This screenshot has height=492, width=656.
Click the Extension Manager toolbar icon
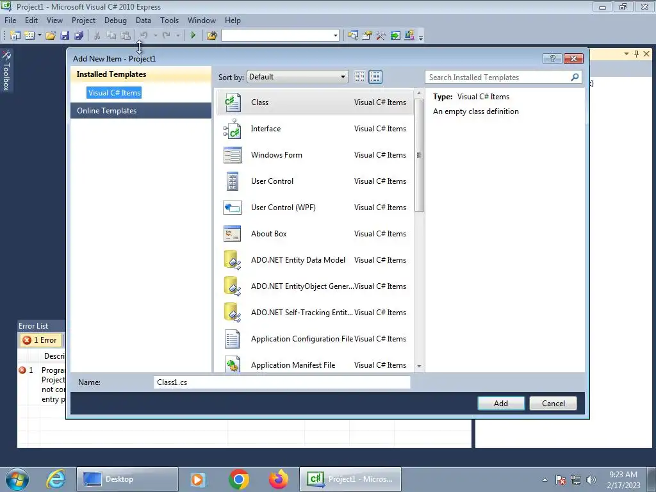409,36
